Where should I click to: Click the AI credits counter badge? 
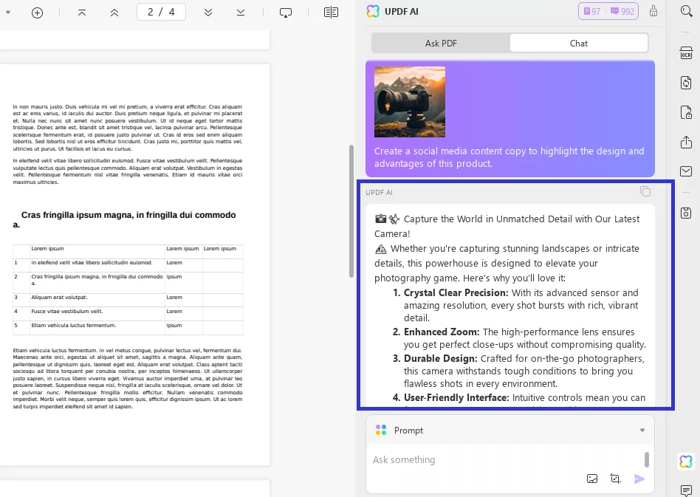pyautogui.click(x=608, y=11)
